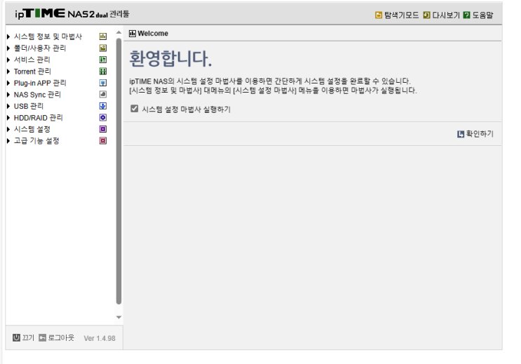
Task: Click the 끄기 power icon
Action: 16,338
